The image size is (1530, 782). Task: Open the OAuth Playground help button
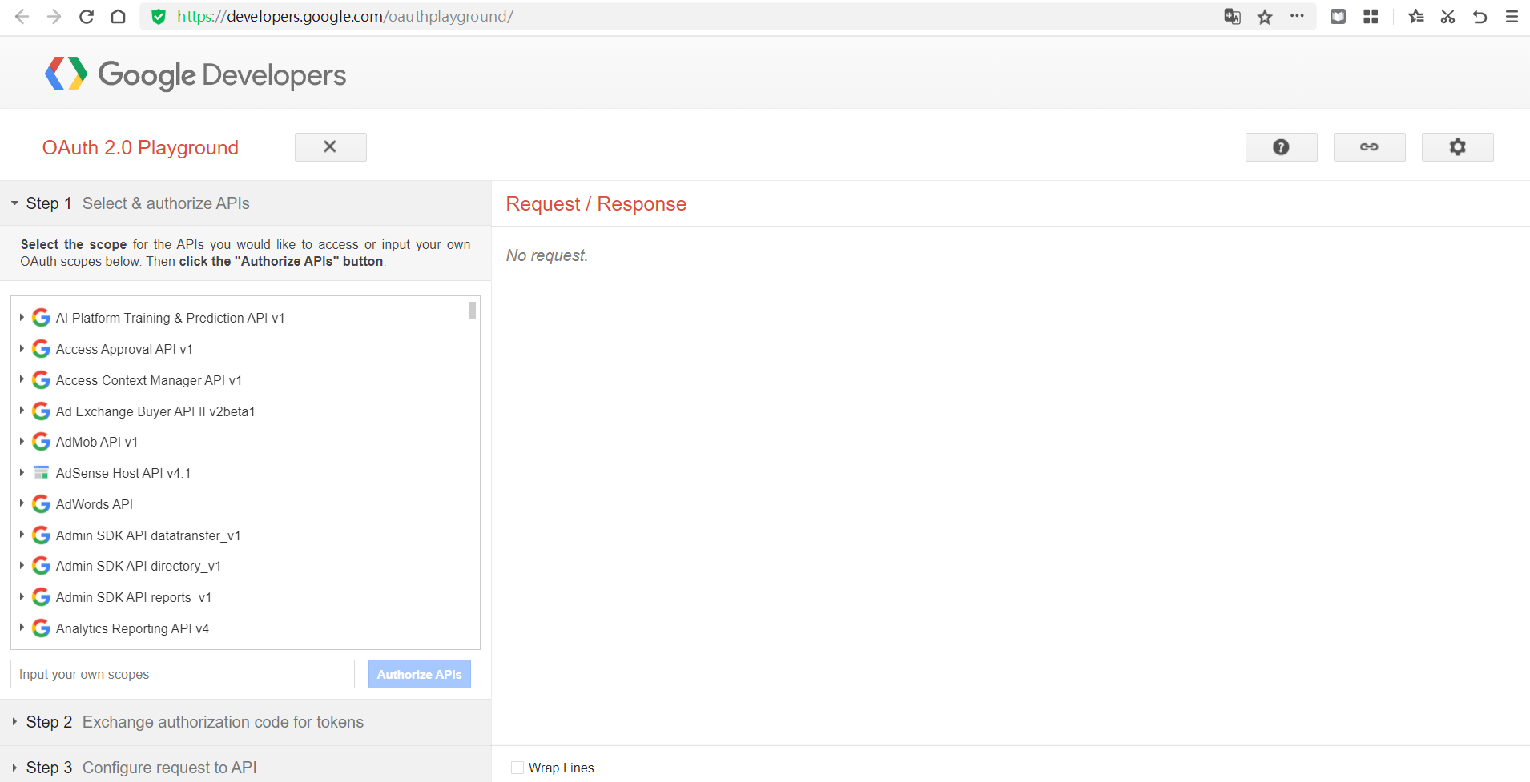tap(1281, 147)
